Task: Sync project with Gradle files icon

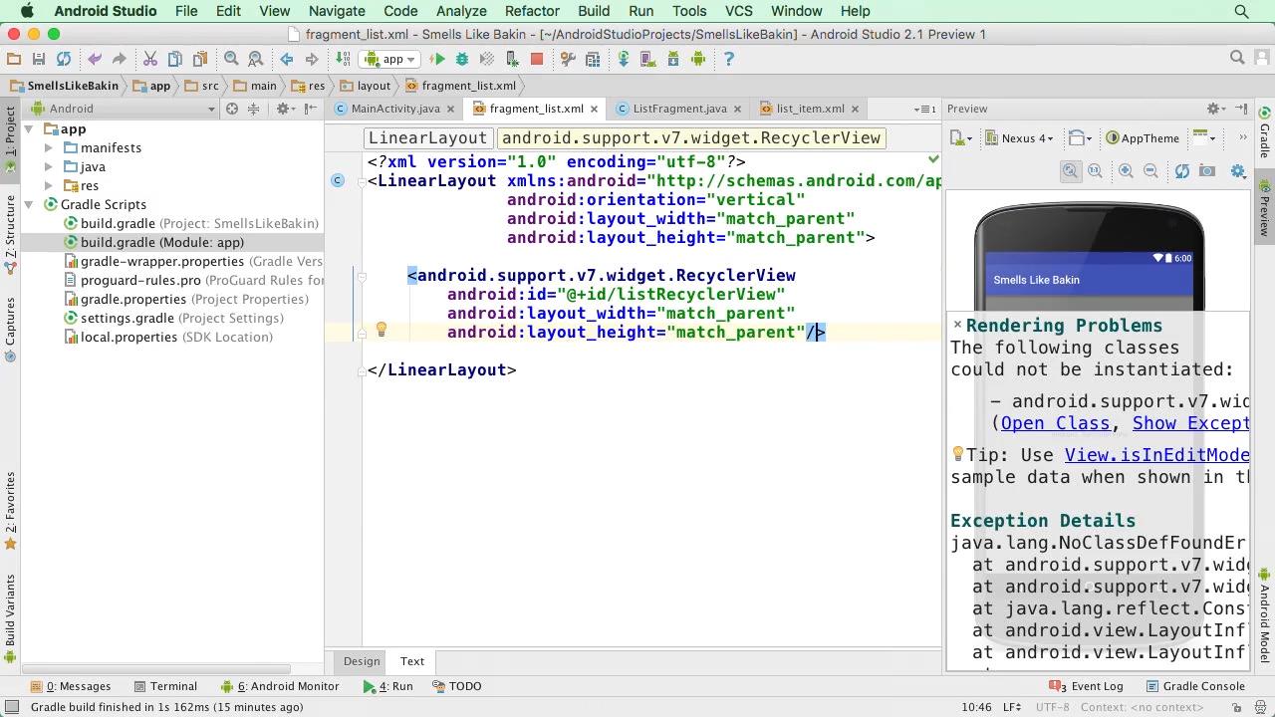Action: [x=624, y=60]
